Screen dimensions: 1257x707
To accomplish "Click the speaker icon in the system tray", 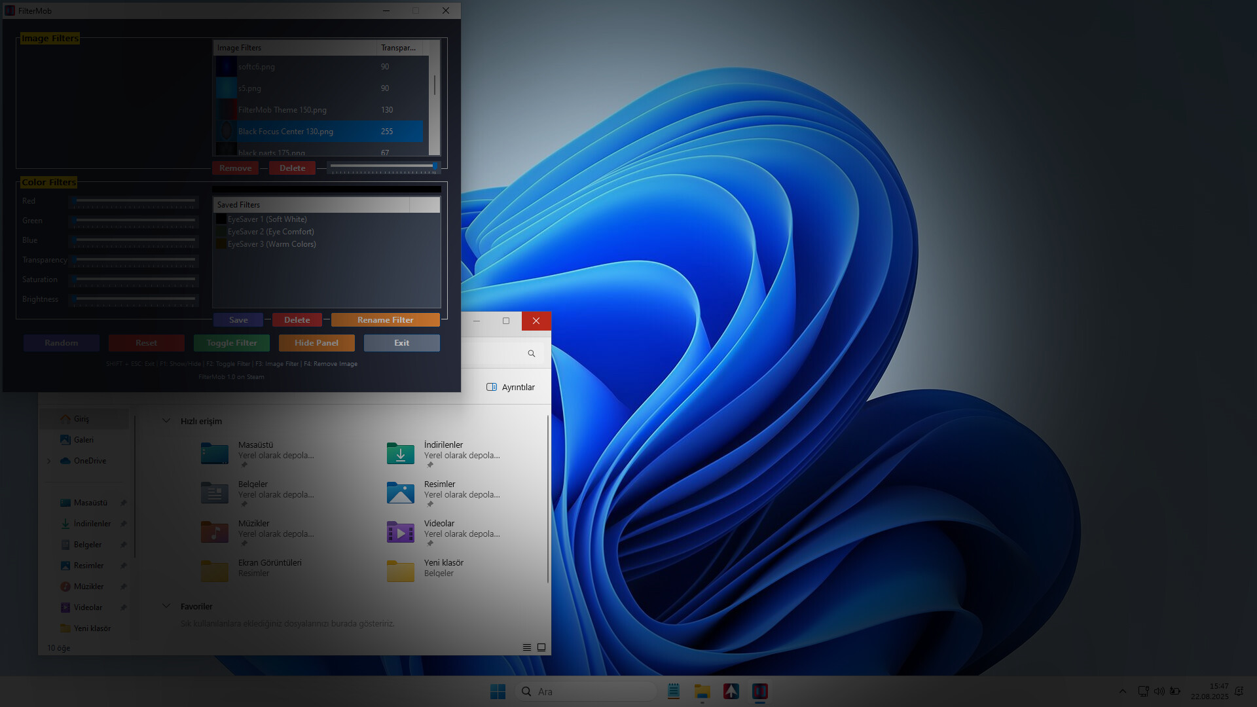I will [x=1159, y=691].
